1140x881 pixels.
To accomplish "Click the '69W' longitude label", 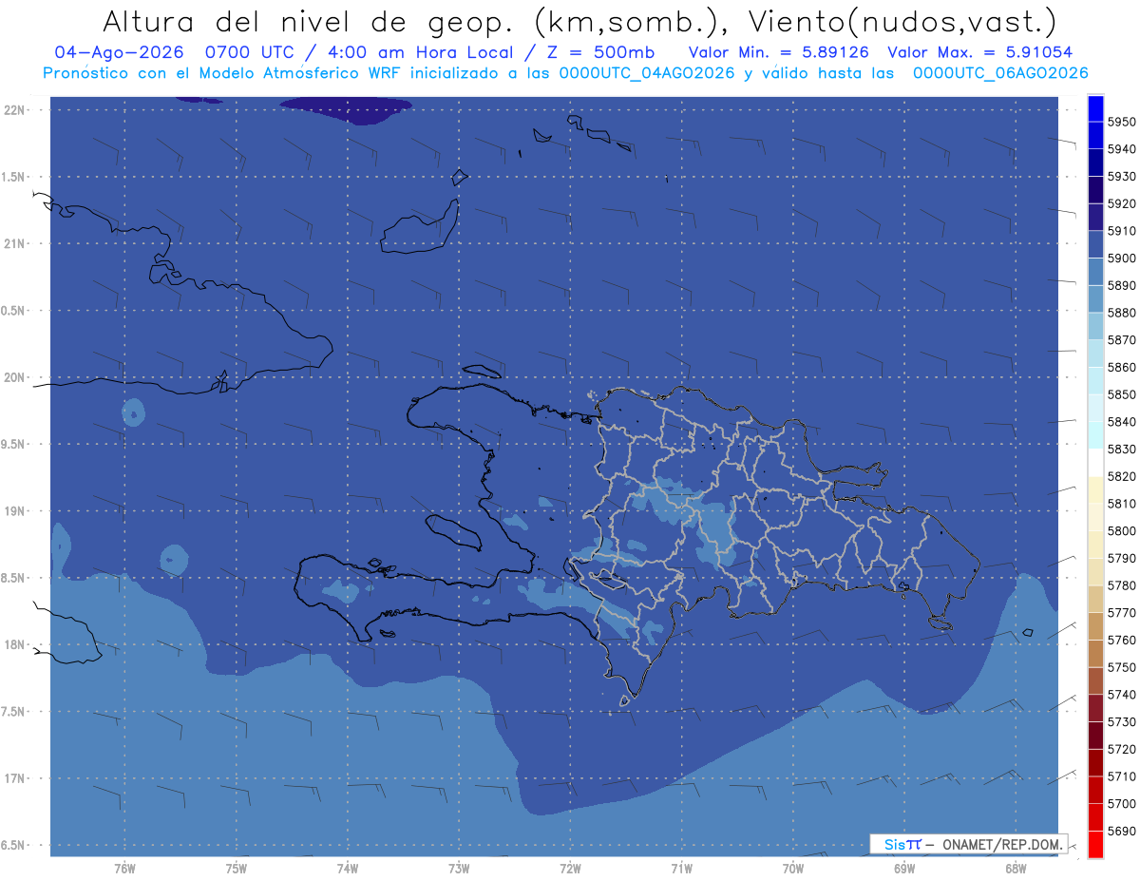I will point(904,868).
